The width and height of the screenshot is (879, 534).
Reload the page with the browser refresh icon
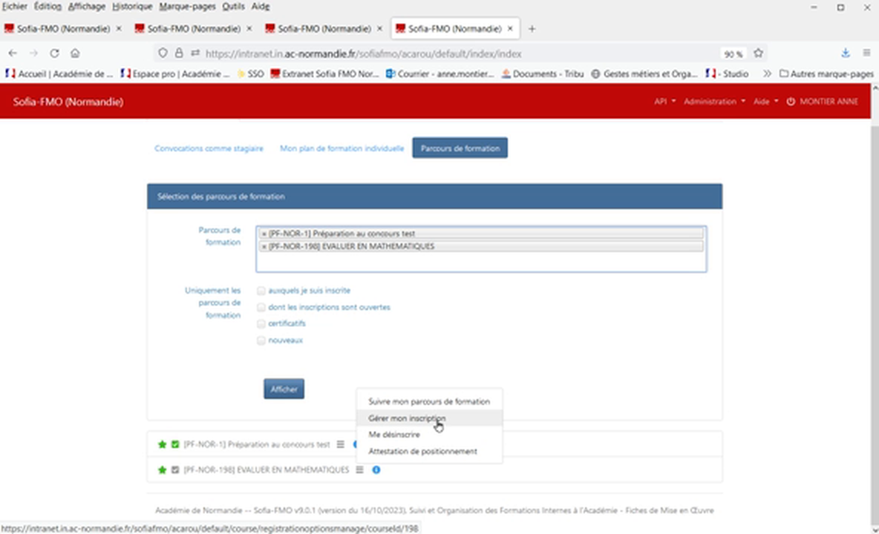[x=54, y=53]
